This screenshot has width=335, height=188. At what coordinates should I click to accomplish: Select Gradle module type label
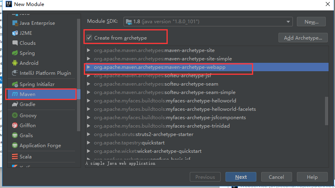coord(27,104)
